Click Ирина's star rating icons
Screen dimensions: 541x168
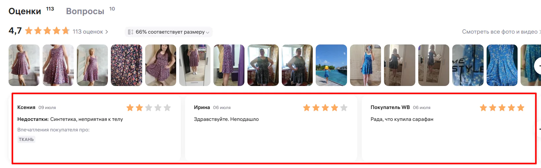tap(325, 108)
